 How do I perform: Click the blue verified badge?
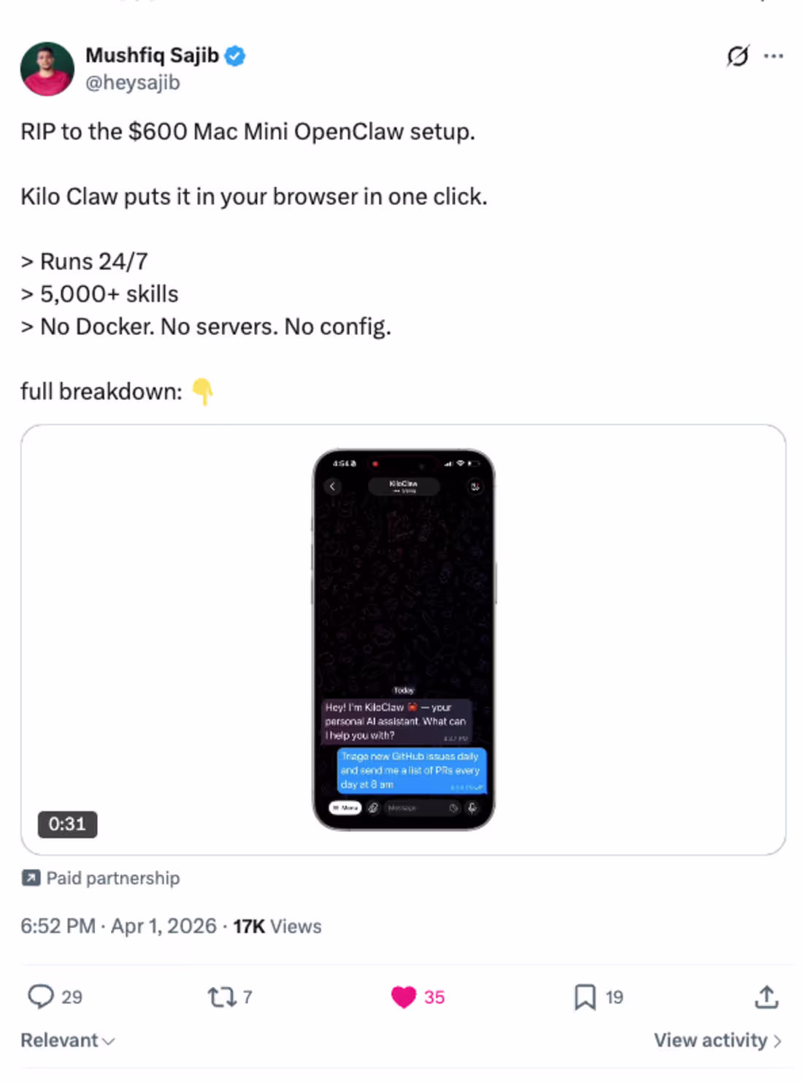[x=235, y=55]
